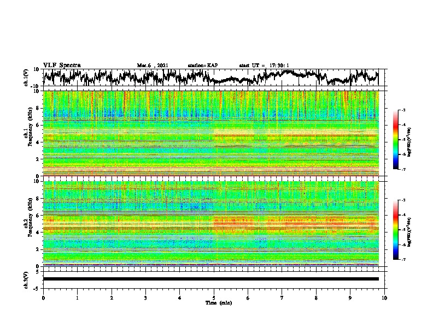This screenshot has width=433, height=334.
Task: Click the ch.1 PSD color scale bar
Action: pyautogui.click(x=395, y=140)
